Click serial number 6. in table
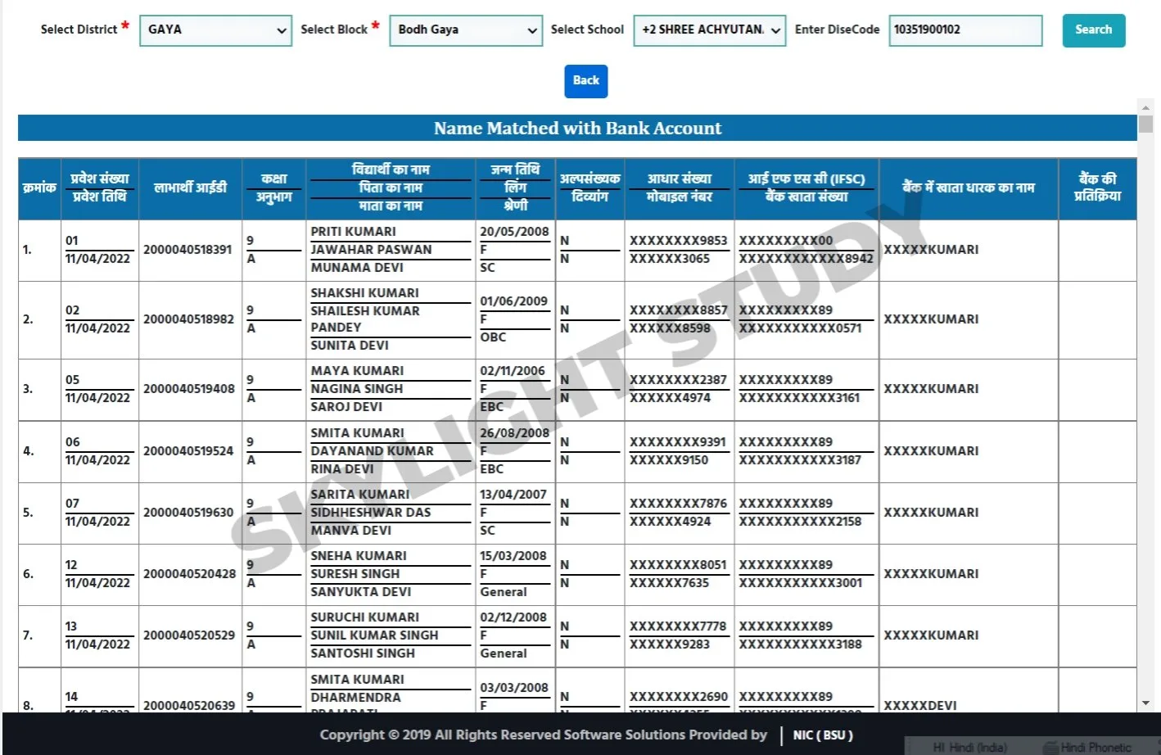1161x755 pixels. [x=28, y=574]
